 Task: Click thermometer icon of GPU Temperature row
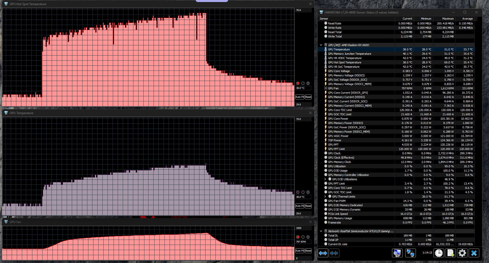325,49
